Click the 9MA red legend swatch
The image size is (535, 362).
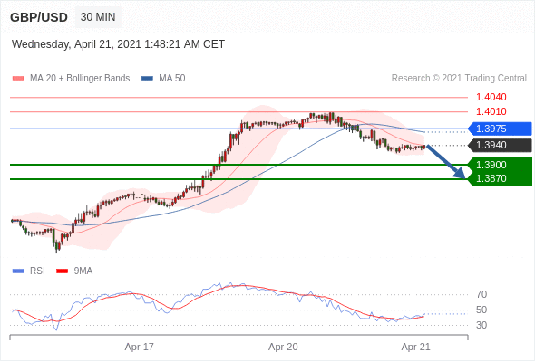pos(62,271)
